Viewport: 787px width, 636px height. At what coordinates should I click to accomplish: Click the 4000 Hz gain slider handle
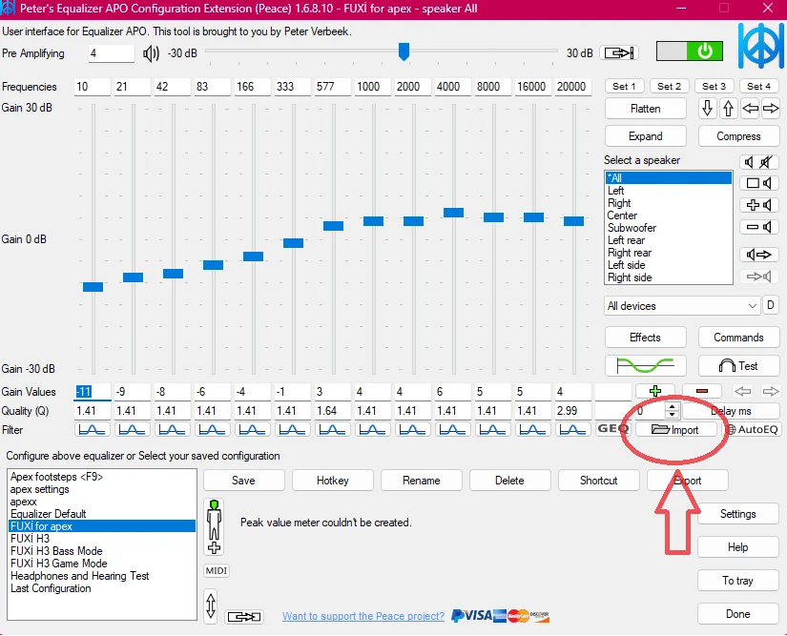[453, 213]
